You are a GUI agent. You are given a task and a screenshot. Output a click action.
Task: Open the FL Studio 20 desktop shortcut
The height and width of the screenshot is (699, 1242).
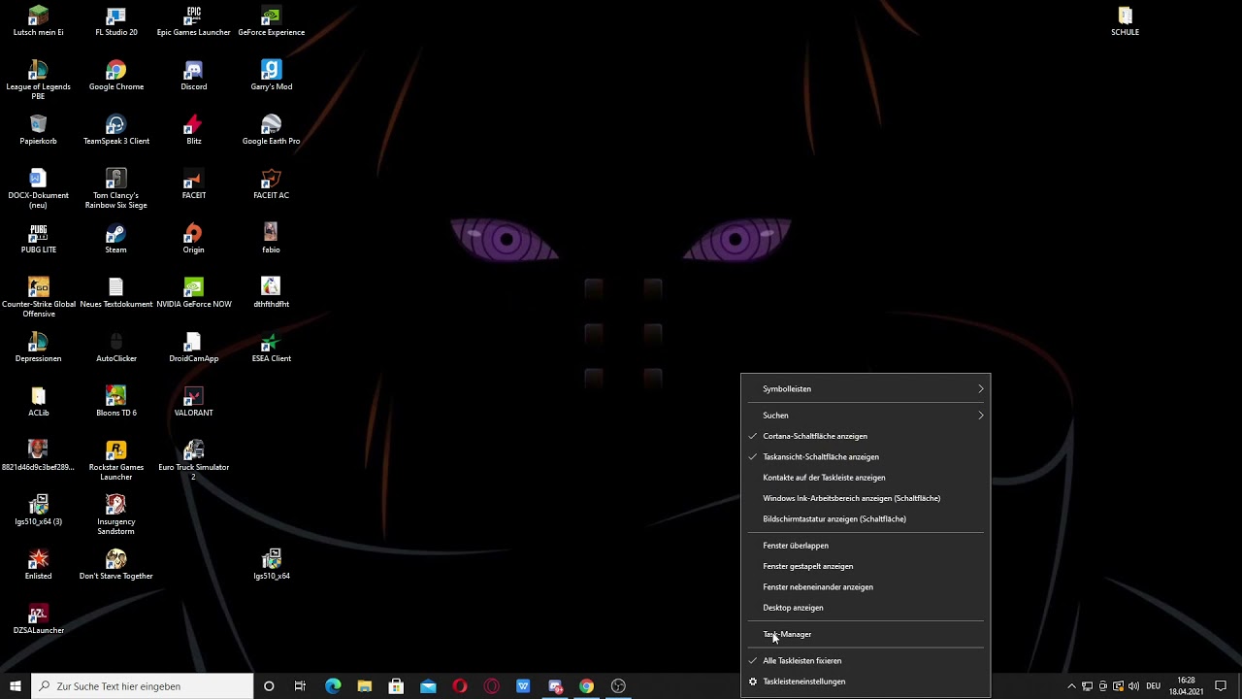[x=115, y=21]
